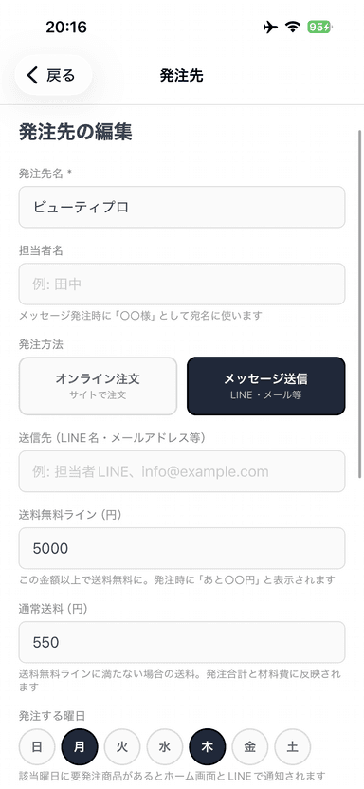Focus the 担当者名 input field
This screenshot has height=789, width=364.
[182, 284]
